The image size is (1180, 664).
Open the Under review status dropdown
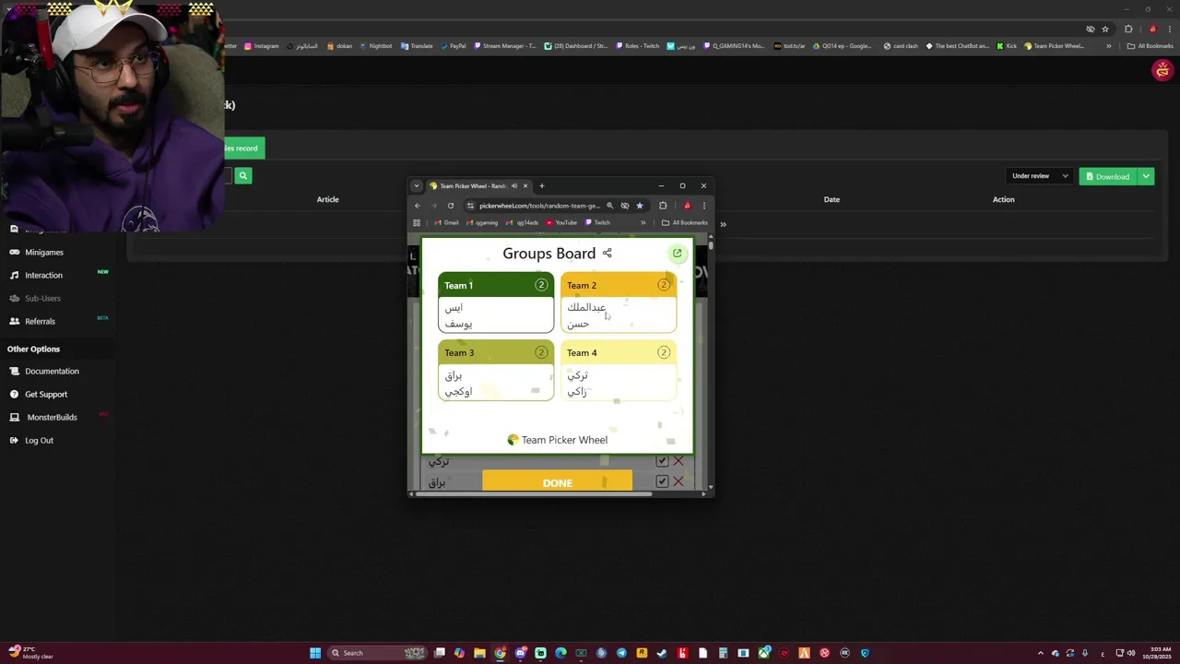[1040, 176]
